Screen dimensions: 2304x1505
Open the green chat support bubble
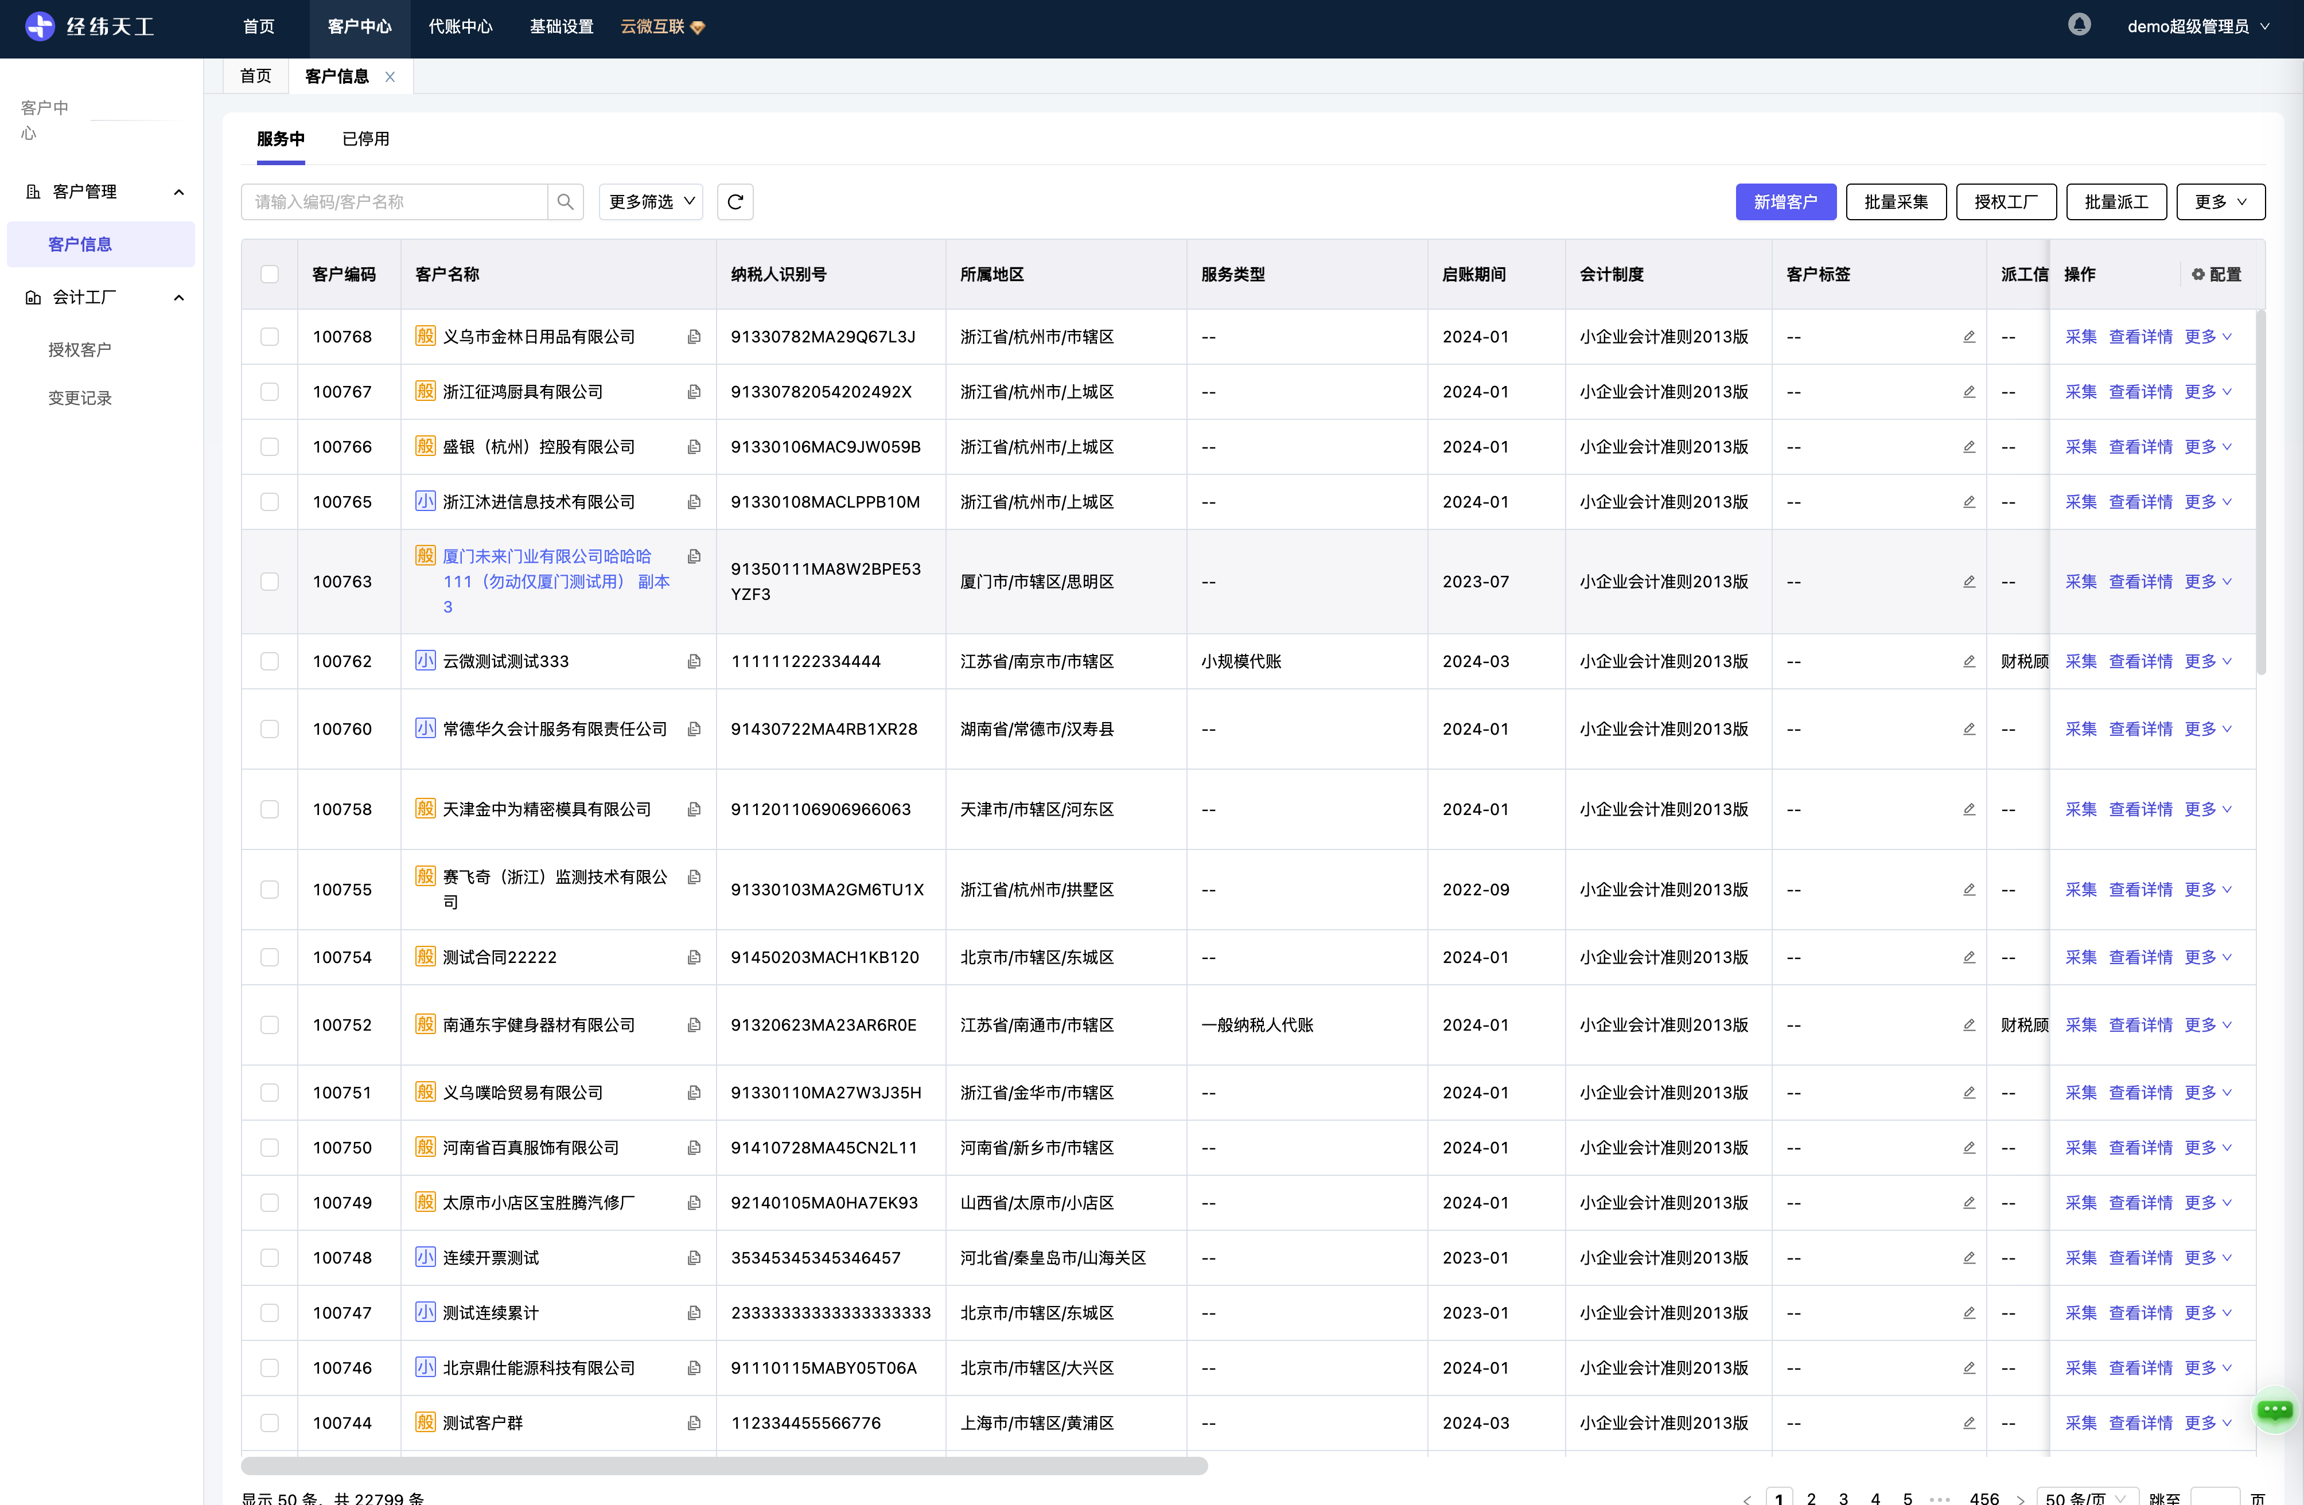pos(2274,1410)
